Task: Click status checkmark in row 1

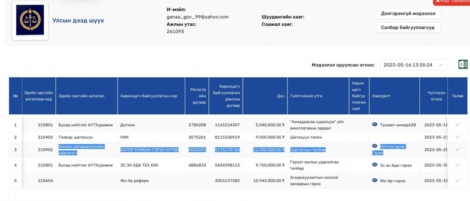Action: [x=457, y=125]
